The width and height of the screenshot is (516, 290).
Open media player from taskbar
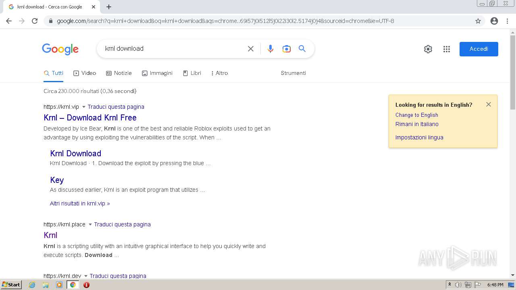(x=59, y=285)
